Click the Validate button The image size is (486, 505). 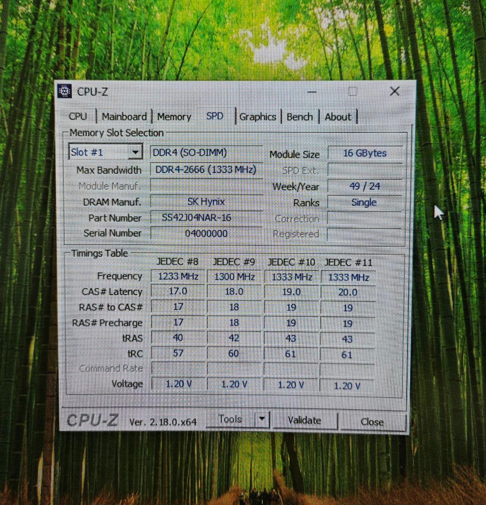coord(305,420)
